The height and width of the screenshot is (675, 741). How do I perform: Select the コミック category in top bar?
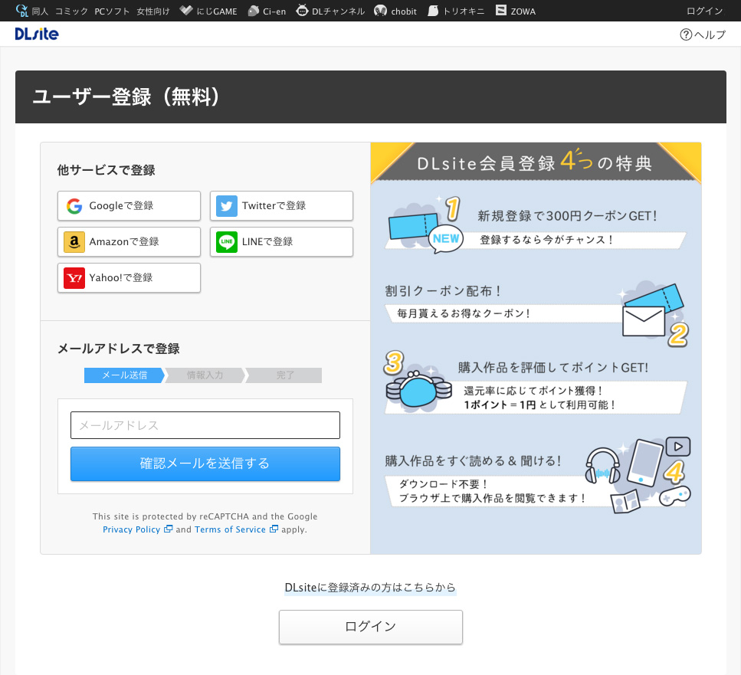pyautogui.click(x=71, y=11)
